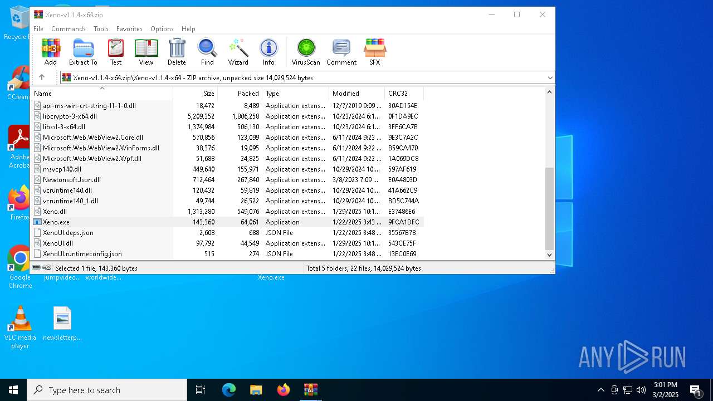This screenshot has height=401, width=713.
Task: Go up one folder level arrow
Action: coord(42,77)
